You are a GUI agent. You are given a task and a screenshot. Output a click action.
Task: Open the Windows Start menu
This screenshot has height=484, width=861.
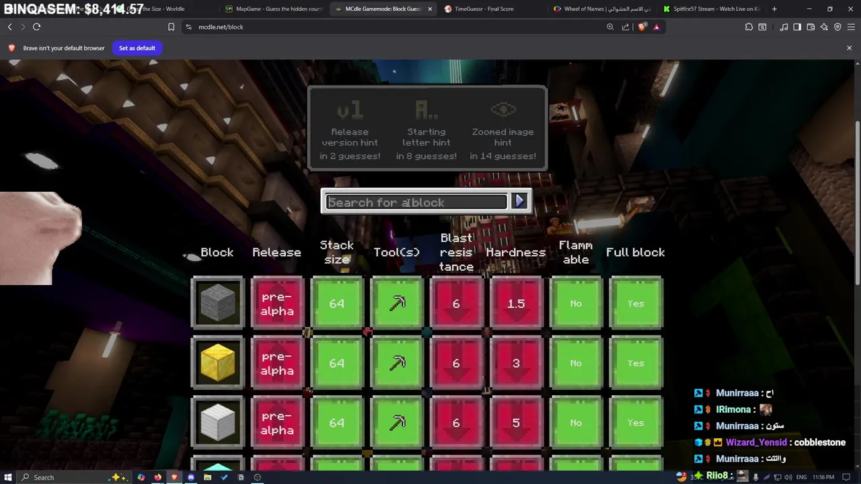(x=8, y=477)
